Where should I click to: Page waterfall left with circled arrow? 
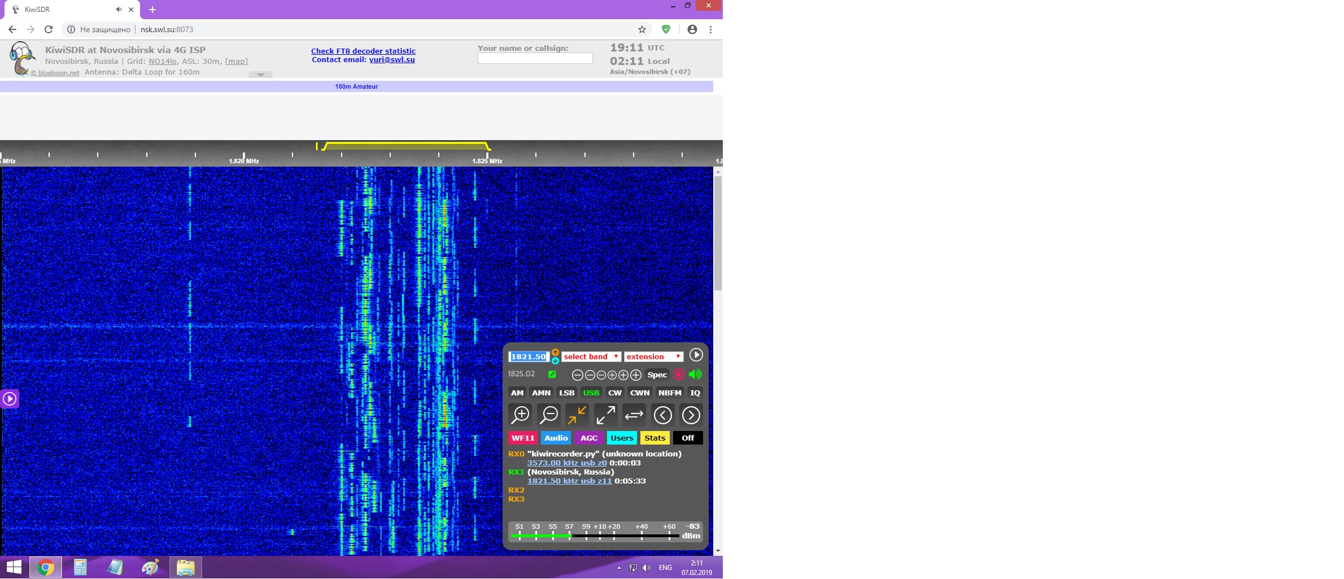662,415
